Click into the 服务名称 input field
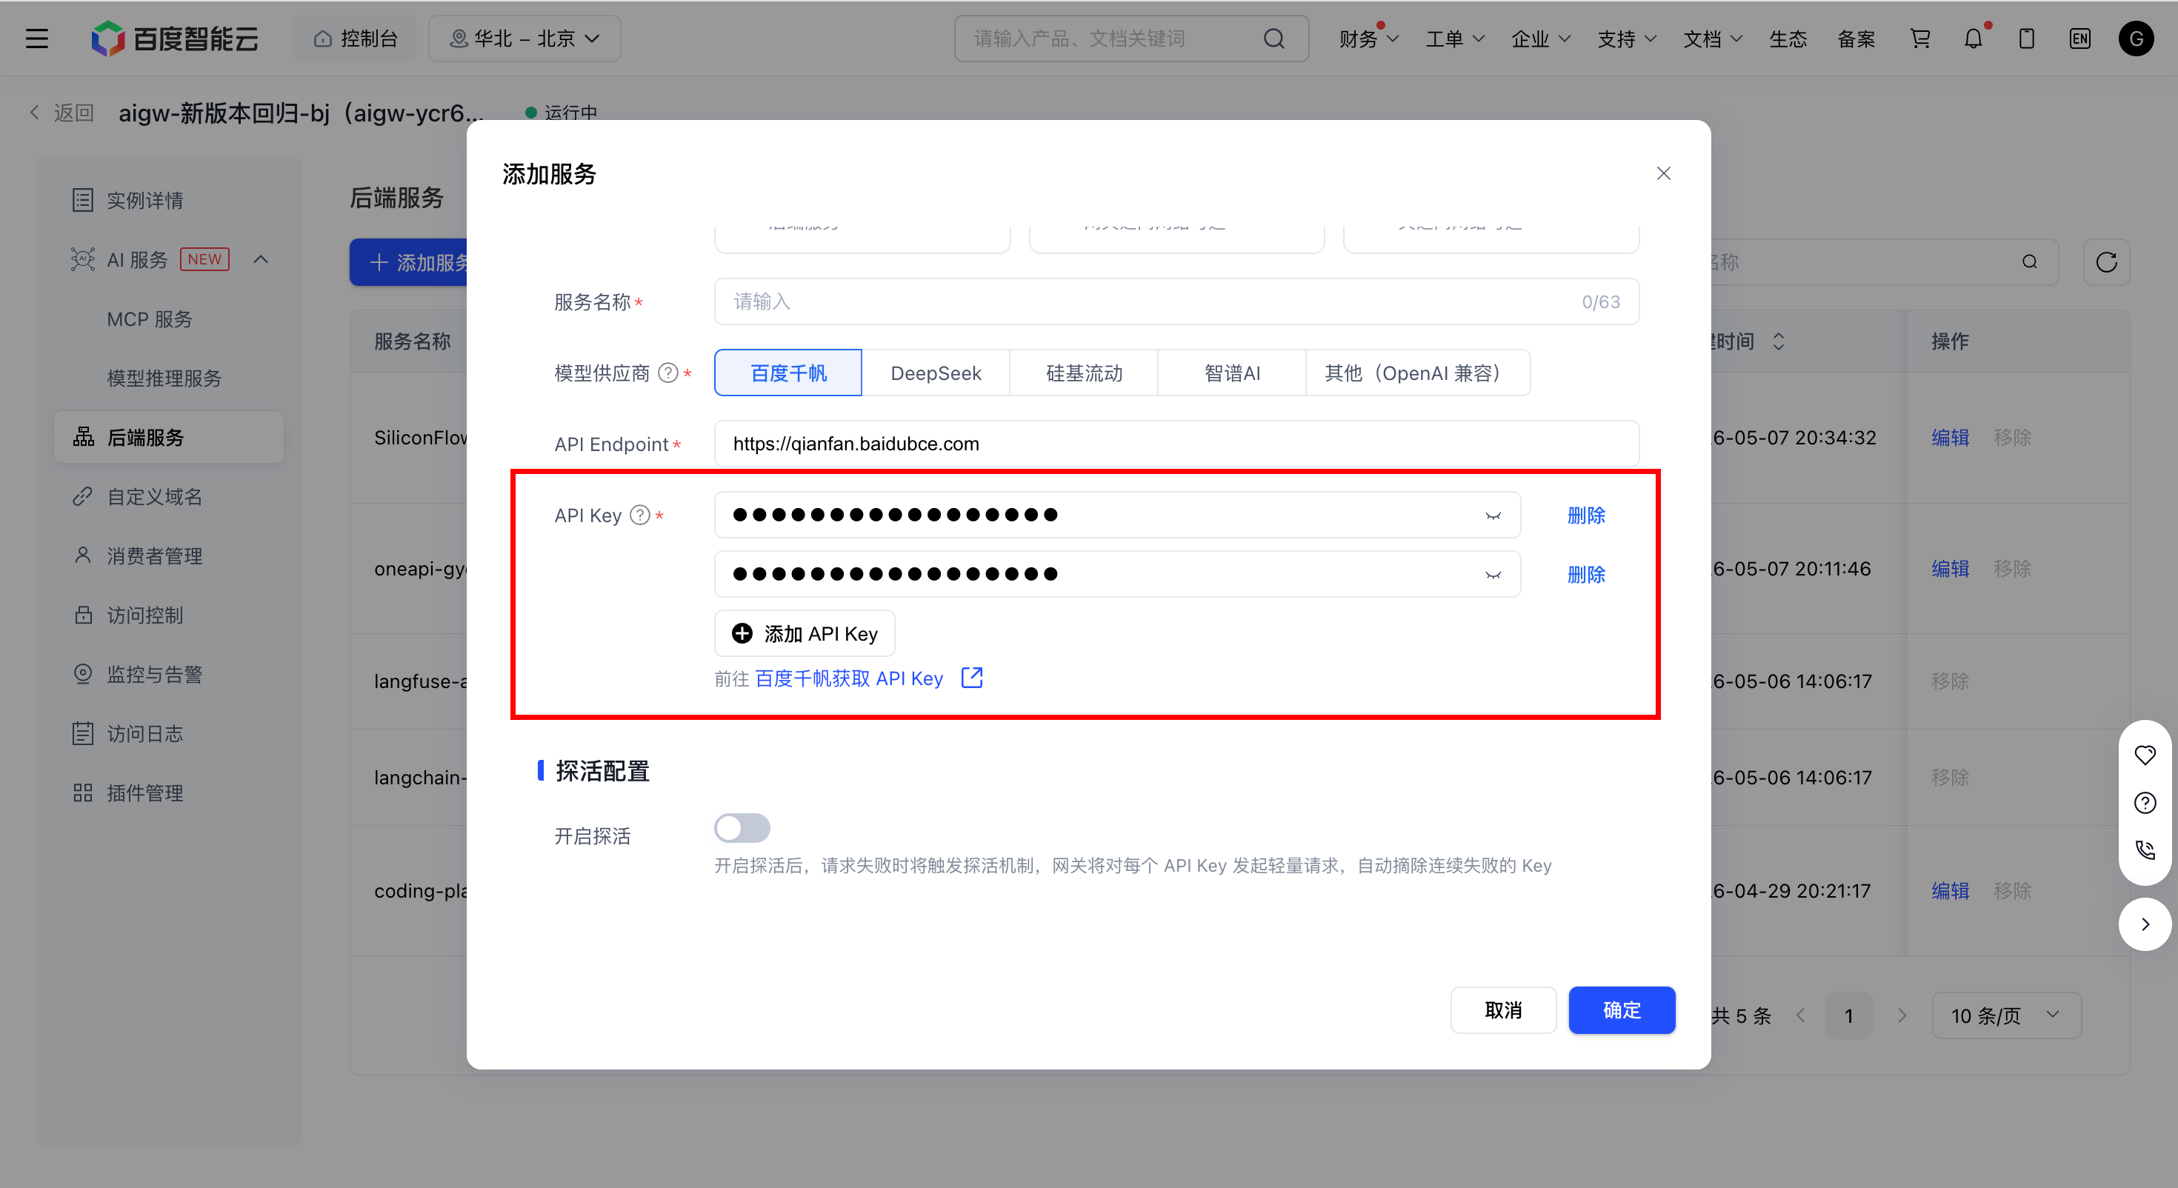Viewport: 2178px width, 1188px height. (x=1176, y=302)
